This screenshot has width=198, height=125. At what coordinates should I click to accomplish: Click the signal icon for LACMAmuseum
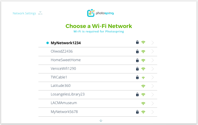point(143,104)
